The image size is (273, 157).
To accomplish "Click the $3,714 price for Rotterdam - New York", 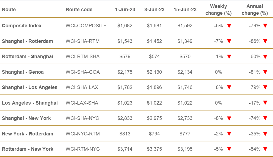I will coord(125,149).
